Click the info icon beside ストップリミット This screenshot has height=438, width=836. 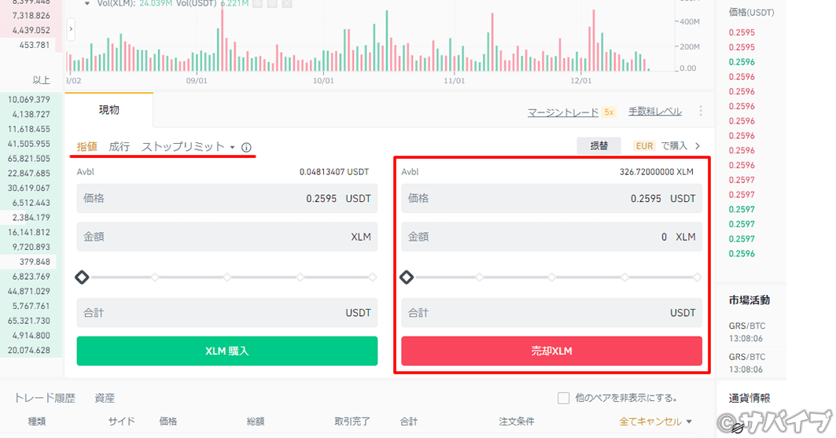click(246, 148)
